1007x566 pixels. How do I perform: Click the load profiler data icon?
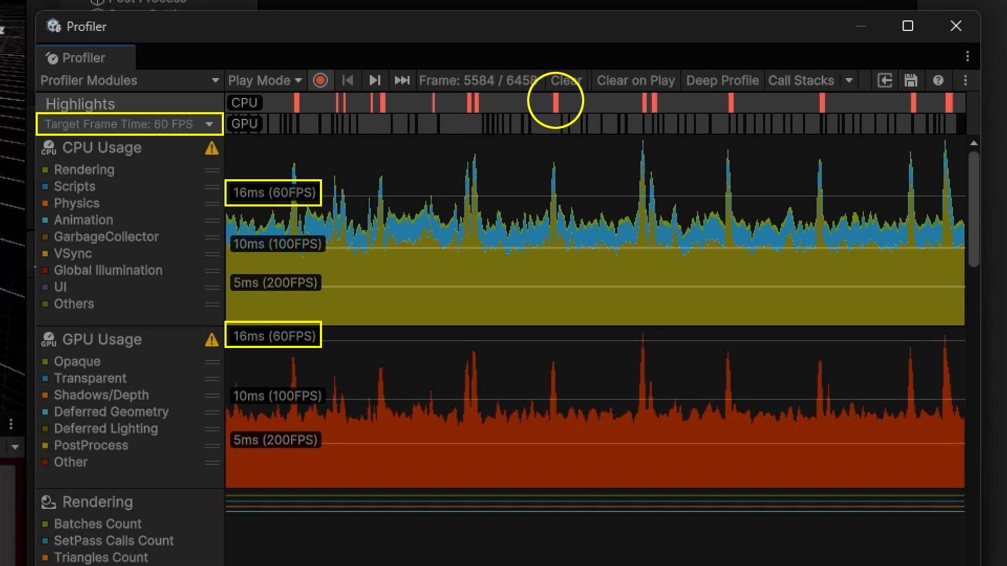[x=885, y=81]
